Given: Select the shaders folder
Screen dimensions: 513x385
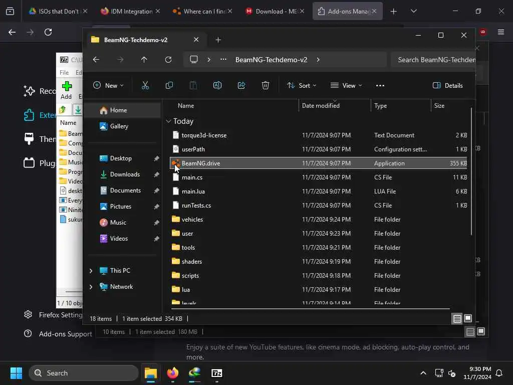Looking at the screenshot, I should click(318, 262).
